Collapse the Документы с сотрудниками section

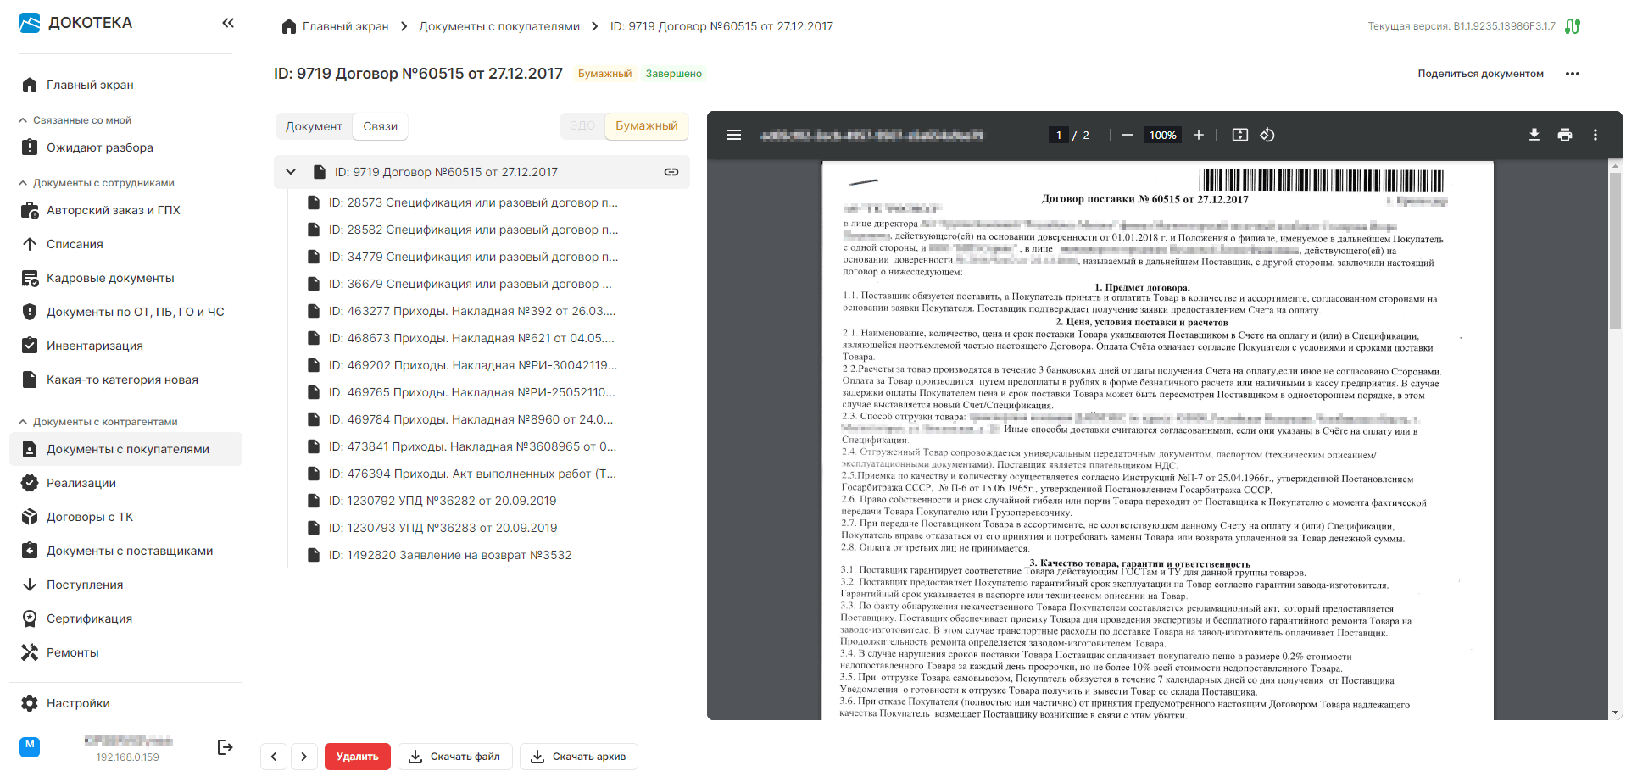click(23, 183)
